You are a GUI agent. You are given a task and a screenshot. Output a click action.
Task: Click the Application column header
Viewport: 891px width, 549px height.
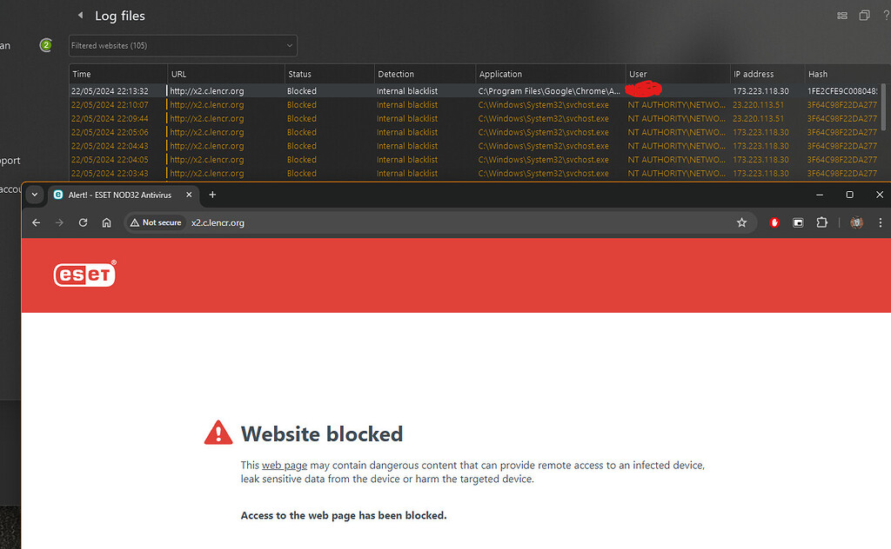pyautogui.click(x=550, y=75)
